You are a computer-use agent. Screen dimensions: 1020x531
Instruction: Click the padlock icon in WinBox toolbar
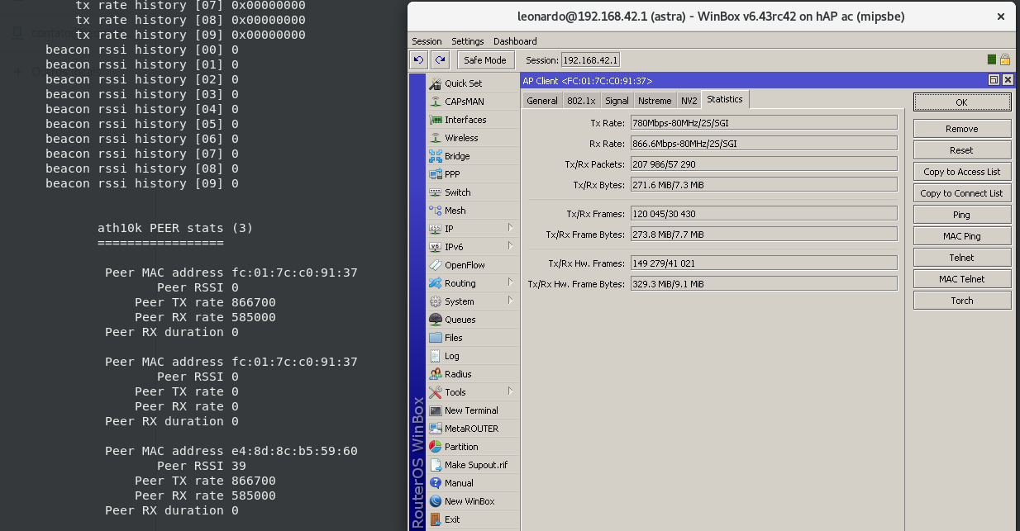1005,59
